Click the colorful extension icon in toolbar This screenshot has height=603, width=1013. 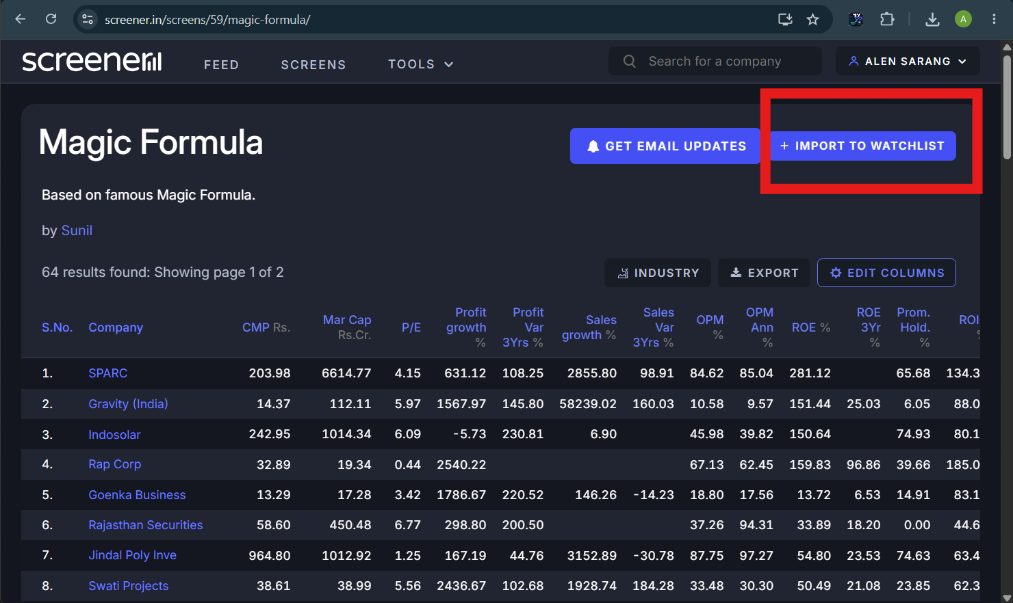(x=856, y=19)
